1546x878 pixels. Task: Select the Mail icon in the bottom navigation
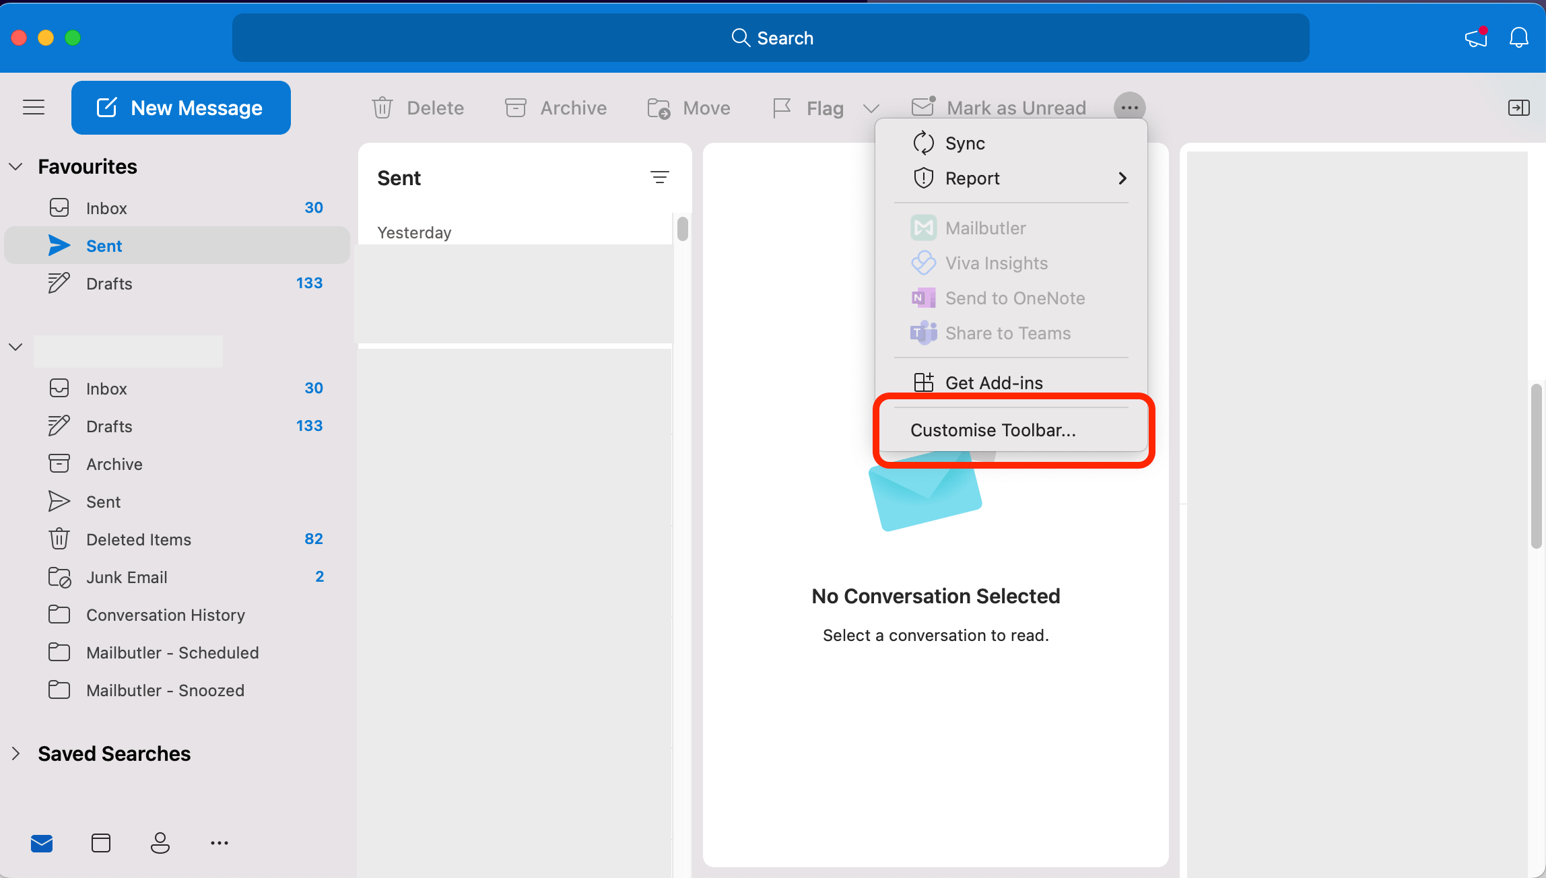pyautogui.click(x=41, y=842)
